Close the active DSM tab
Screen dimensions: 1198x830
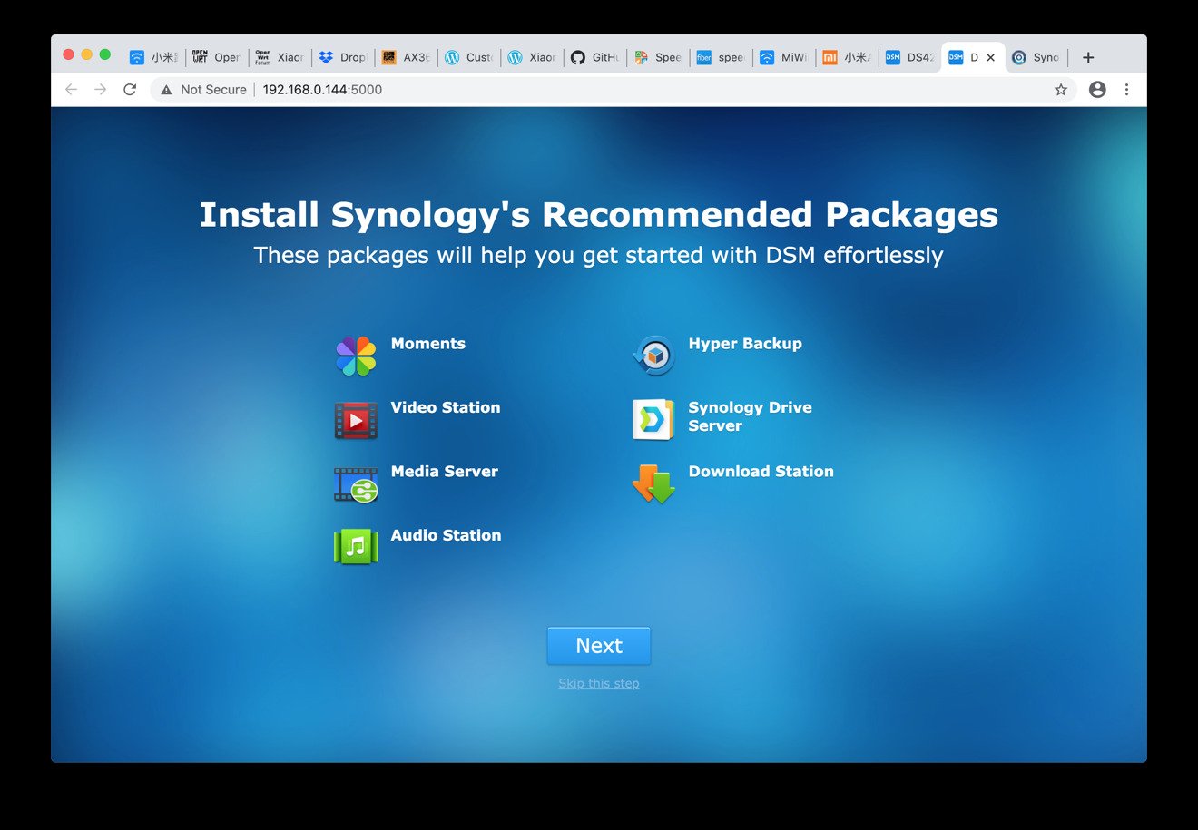pos(990,57)
